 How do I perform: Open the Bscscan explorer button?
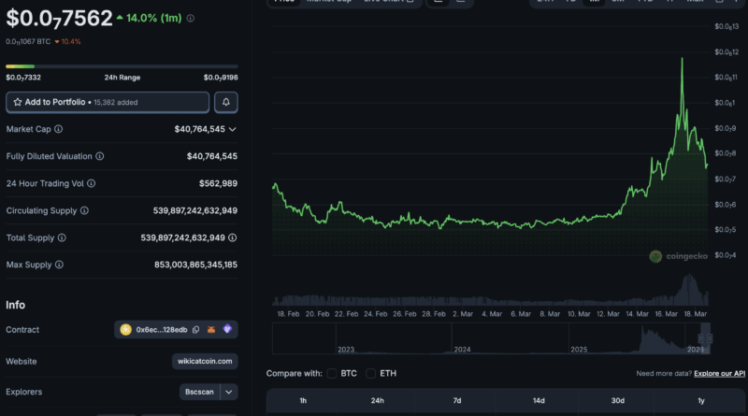(199, 393)
